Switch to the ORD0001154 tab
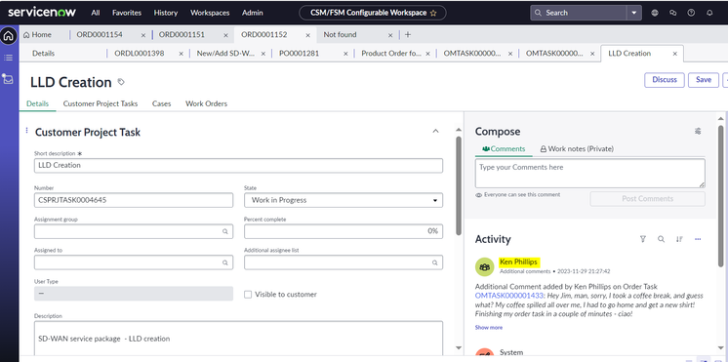728x362 pixels. click(x=100, y=34)
